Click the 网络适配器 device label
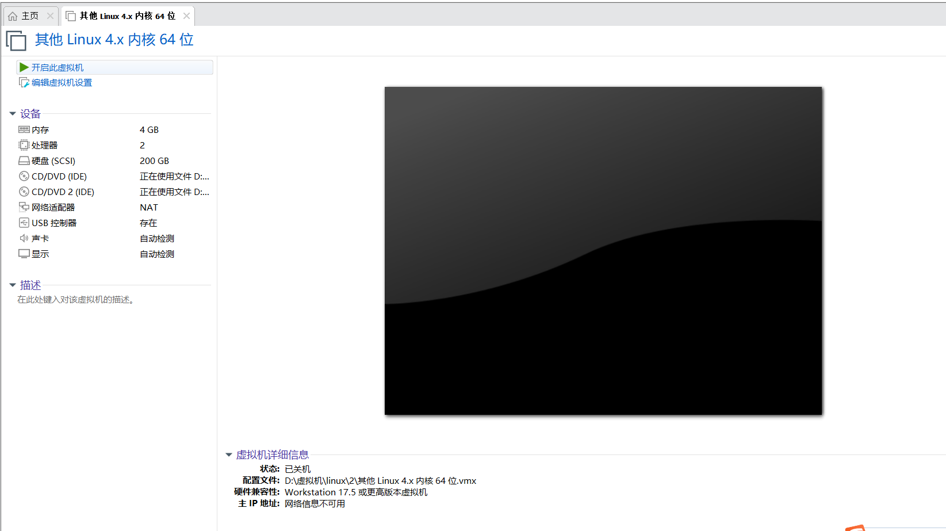 point(53,208)
